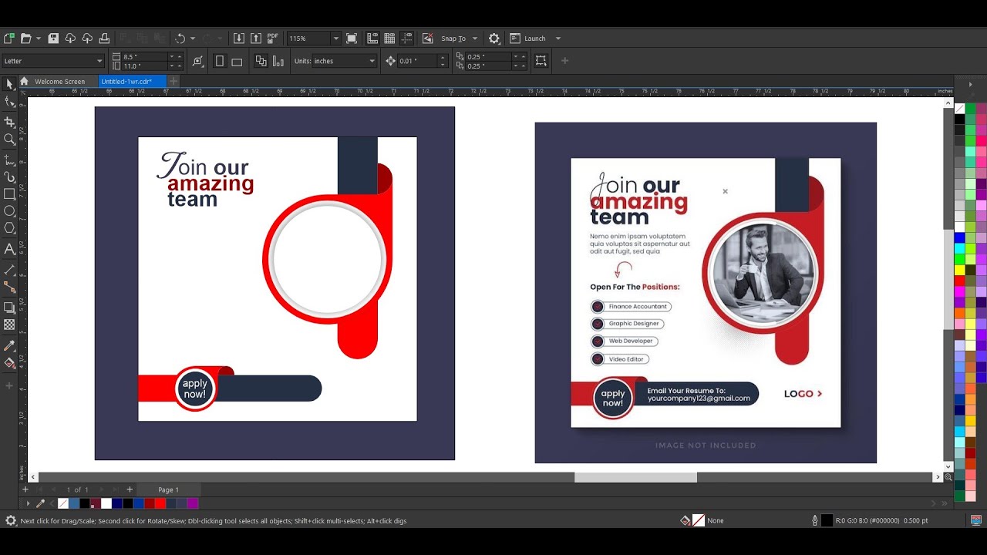The image size is (987, 555).
Task: Toggle All Pages layout button
Action: (261, 61)
